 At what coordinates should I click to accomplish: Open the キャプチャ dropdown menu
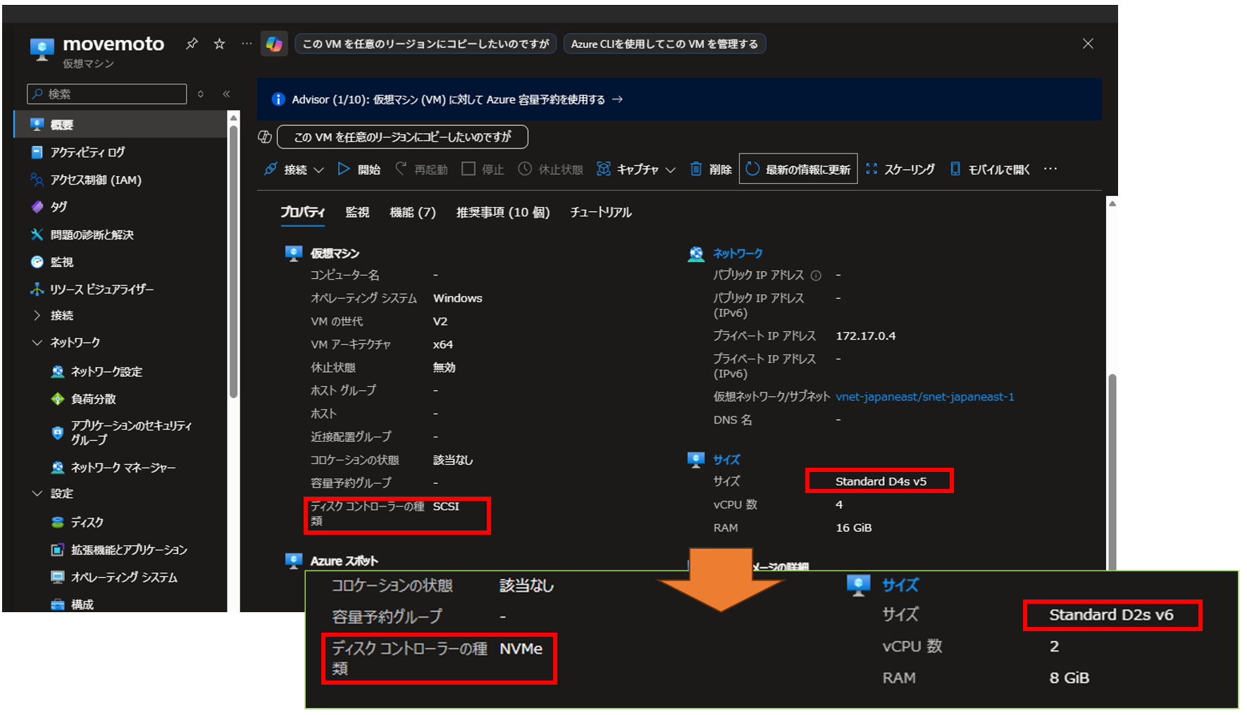pyautogui.click(x=636, y=169)
